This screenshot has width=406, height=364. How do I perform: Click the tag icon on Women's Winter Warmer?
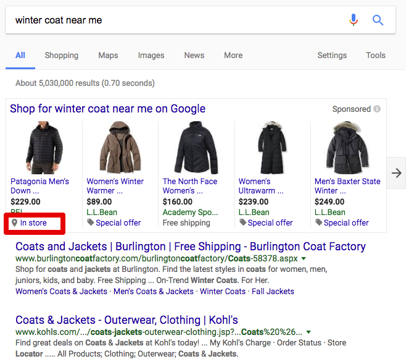[90, 222]
